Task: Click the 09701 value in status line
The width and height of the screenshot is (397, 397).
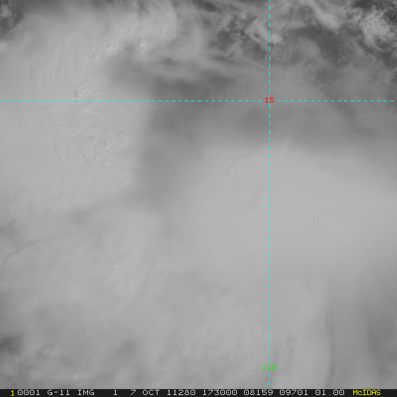Action: pyautogui.click(x=294, y=392)
